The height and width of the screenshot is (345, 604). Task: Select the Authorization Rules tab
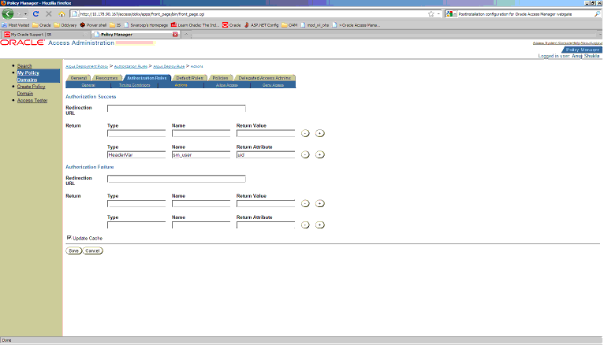tap(147, 78)
